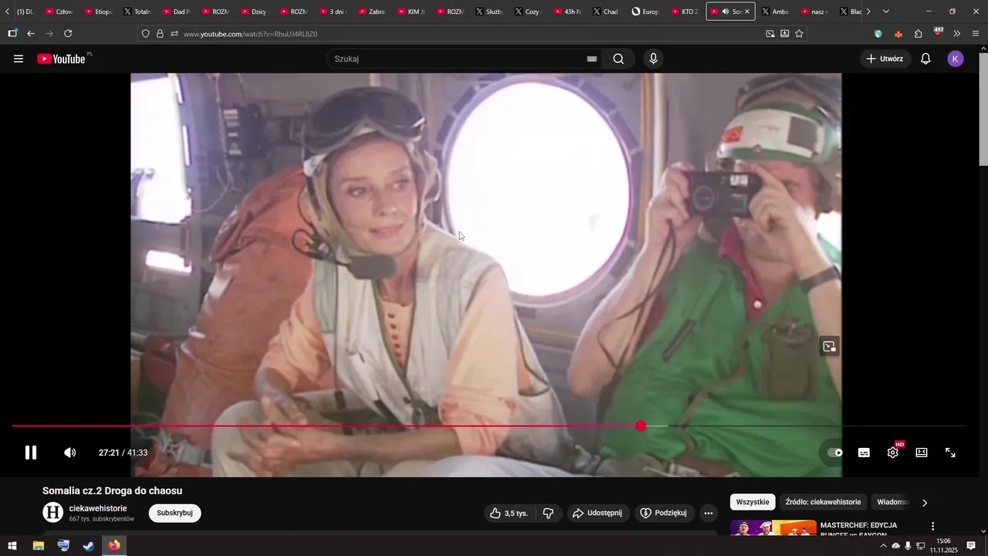Viewport: 988px width, 556px height.
Task: Mute the video volume
Action: pos(69,453)
